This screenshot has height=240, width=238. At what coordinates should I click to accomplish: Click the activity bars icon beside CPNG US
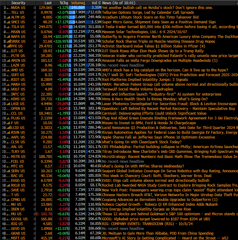coord(8,200)
